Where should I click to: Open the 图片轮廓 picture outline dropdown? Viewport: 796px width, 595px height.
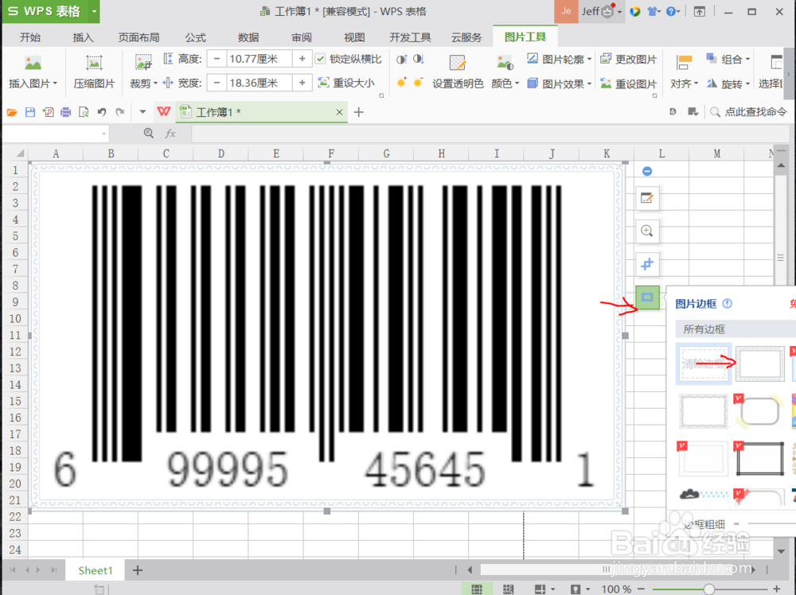[x=559, y=60]
